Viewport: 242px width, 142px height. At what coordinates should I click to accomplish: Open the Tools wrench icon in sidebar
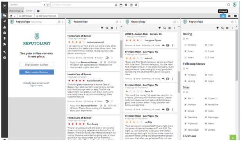[4, 52]
